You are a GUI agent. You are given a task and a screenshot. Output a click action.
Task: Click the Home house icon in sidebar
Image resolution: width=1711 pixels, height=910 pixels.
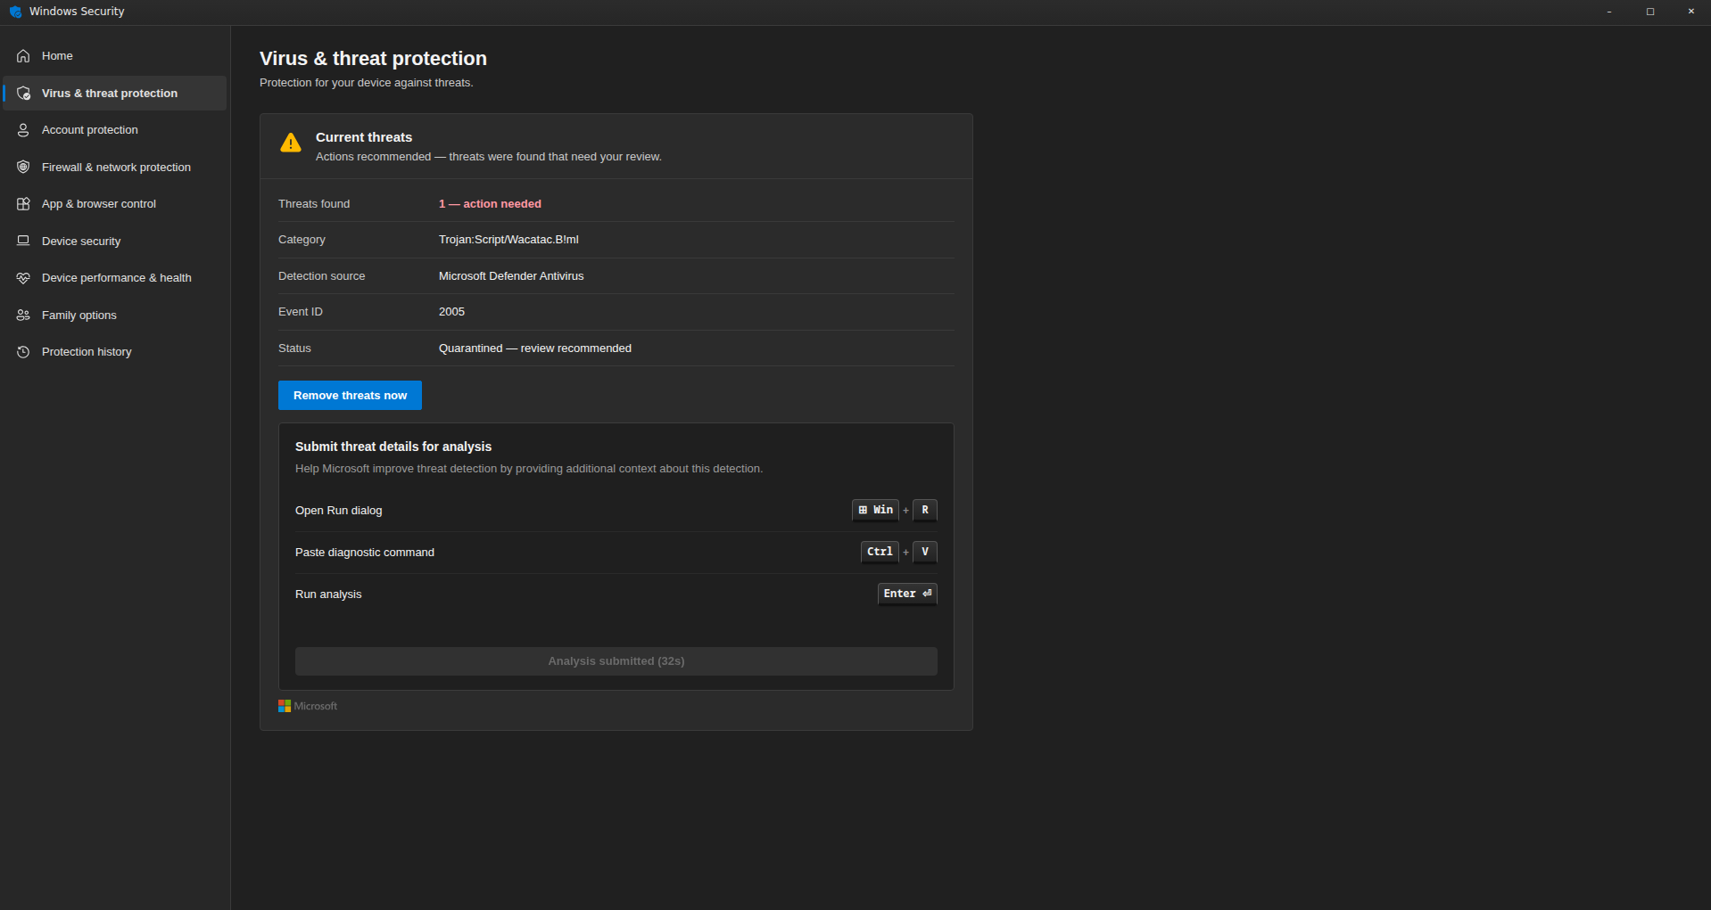tap(23, 56)
